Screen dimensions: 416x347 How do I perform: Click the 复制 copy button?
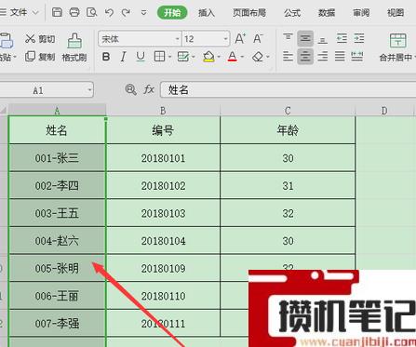[x=40, y=57]
